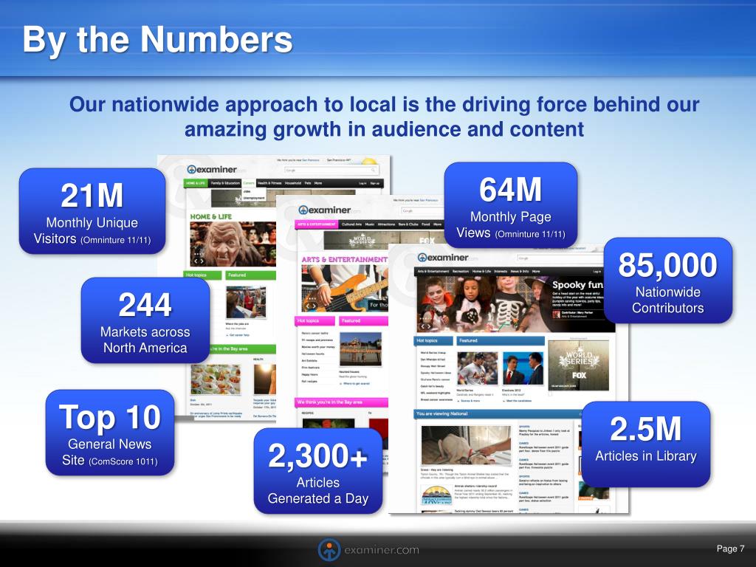Click the sun weather icon atop the Home & Life page
This screenshot has width=756, height=567.
pos(369,162)
